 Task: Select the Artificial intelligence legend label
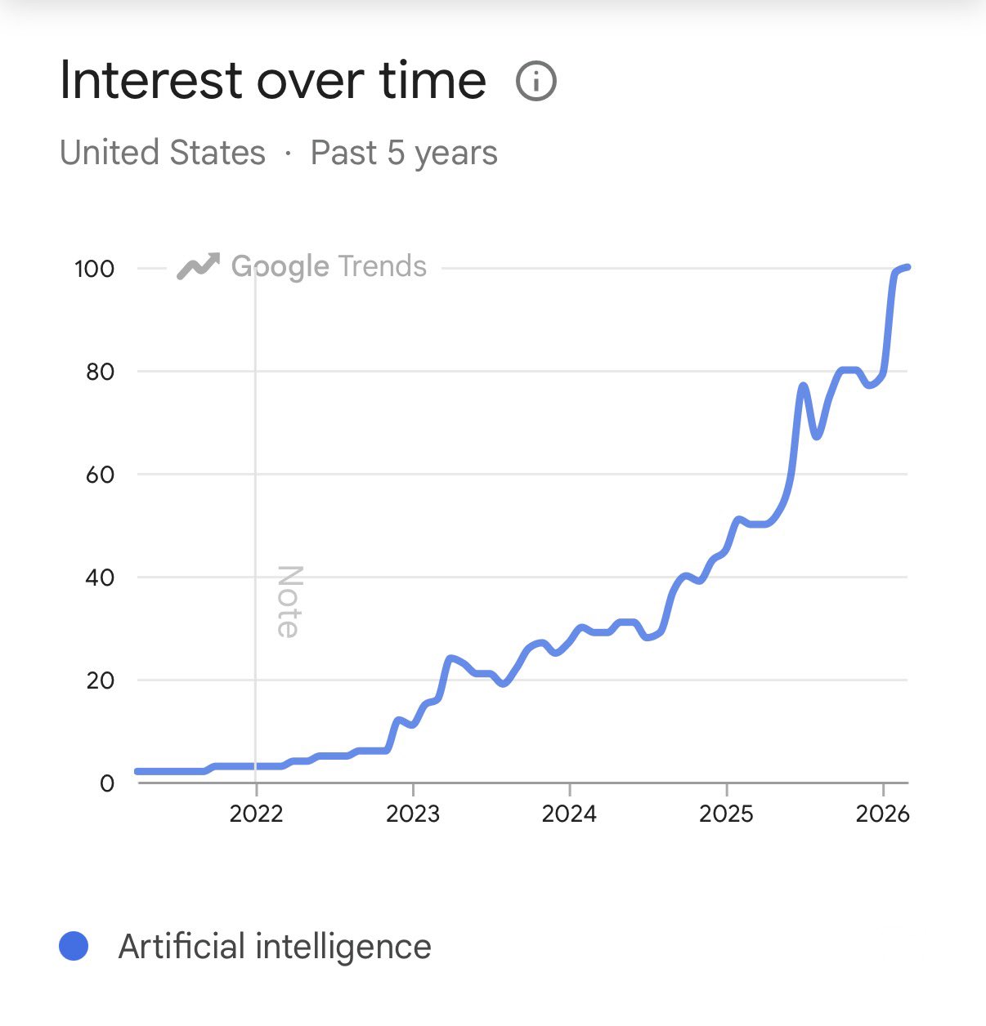275,947
